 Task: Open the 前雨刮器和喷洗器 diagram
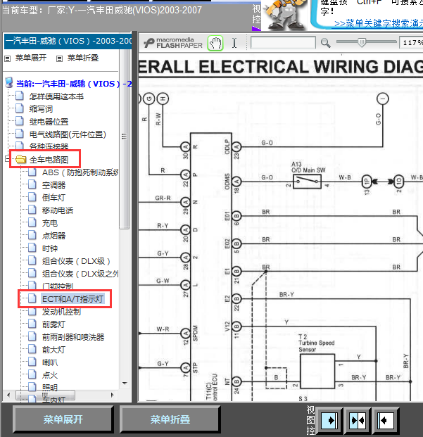tap(73, 337)
